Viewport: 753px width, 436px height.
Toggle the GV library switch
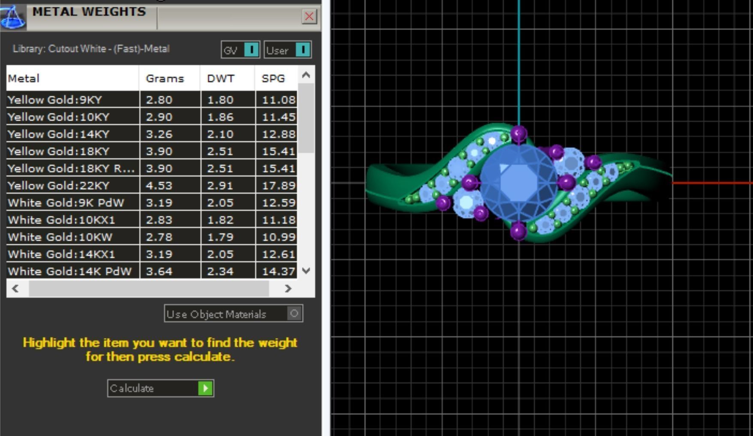pyautogui.click(x=241, y=50)
